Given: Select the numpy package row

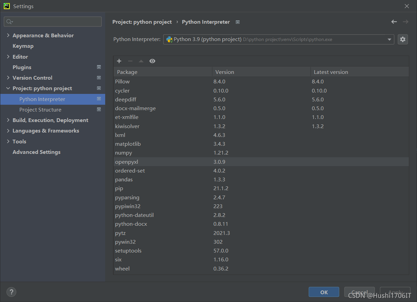Looking at the screenshot, I should click(261, 153).
